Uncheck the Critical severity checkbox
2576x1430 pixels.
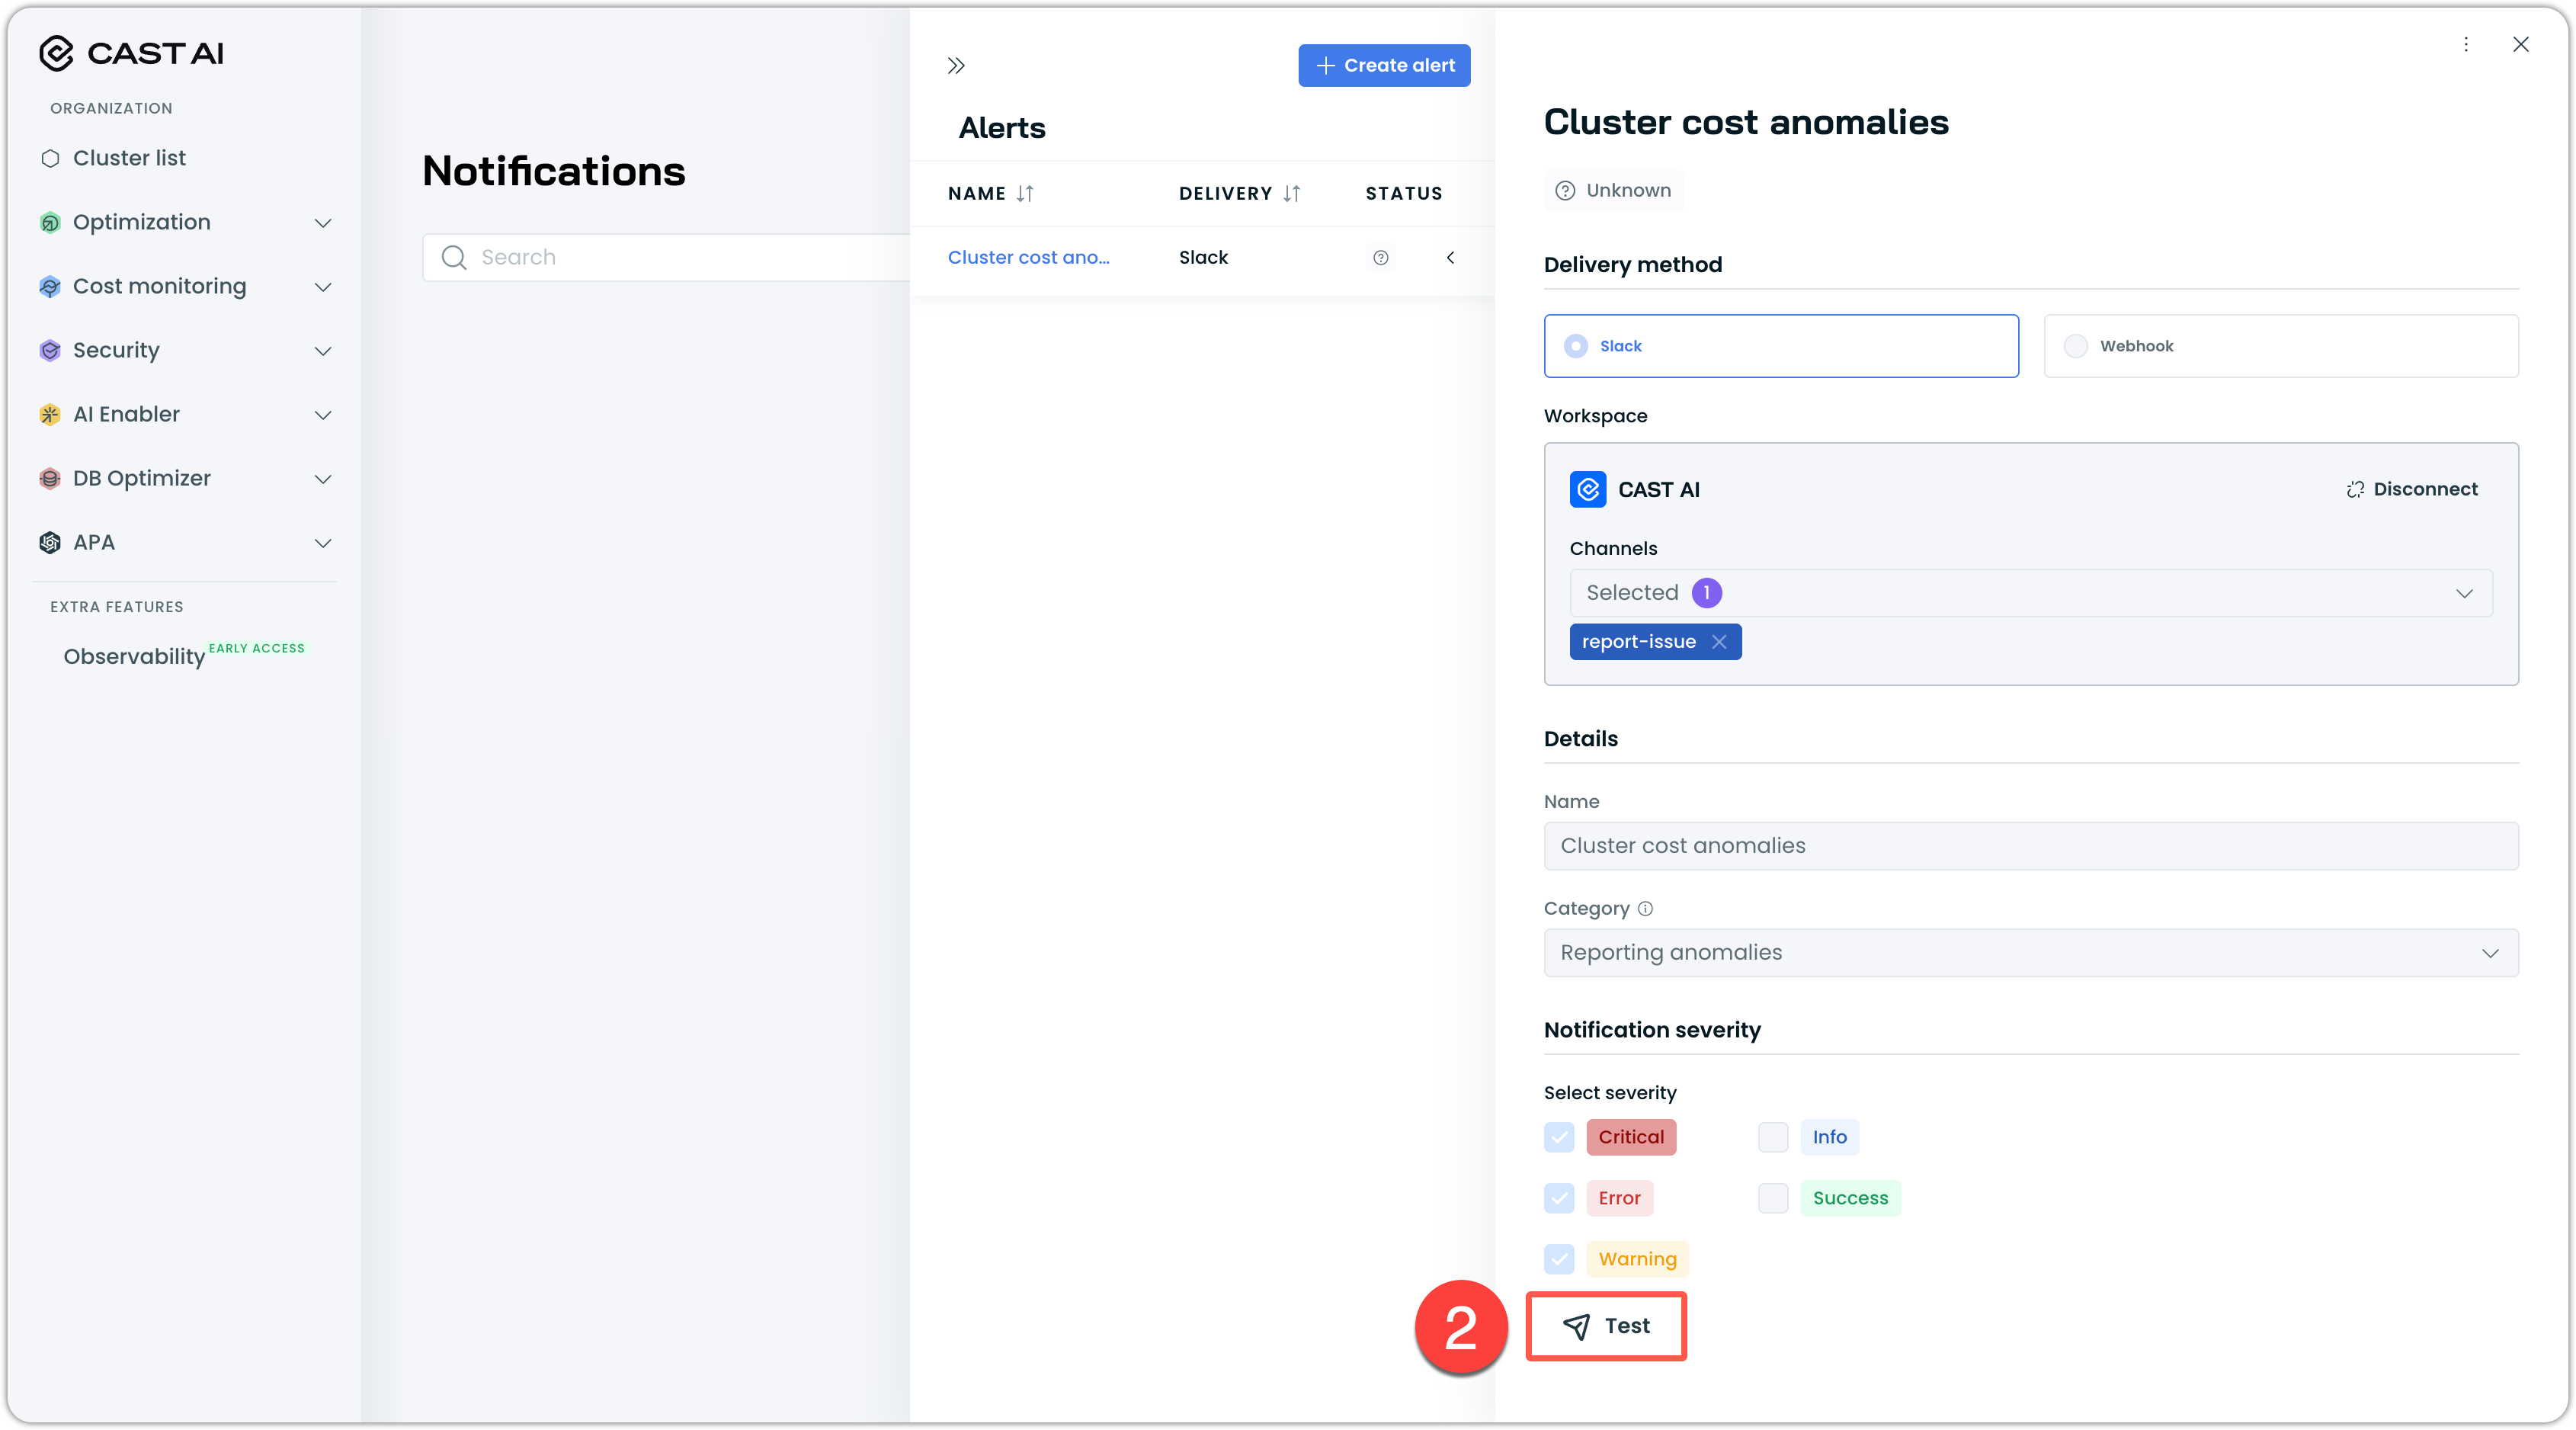point(1559,1137)
